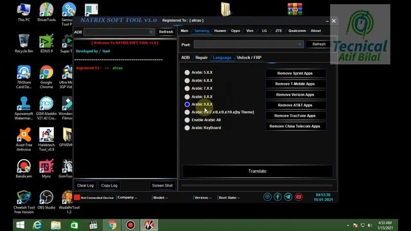The width and height of the screenshot is (411, 231).
Task: Switch to Chrome in taskbar
Action: (x=112, y=225)
